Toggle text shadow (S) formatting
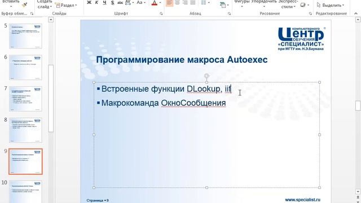The width and height of the screenshot is (361, 203). tap(112, 3)
